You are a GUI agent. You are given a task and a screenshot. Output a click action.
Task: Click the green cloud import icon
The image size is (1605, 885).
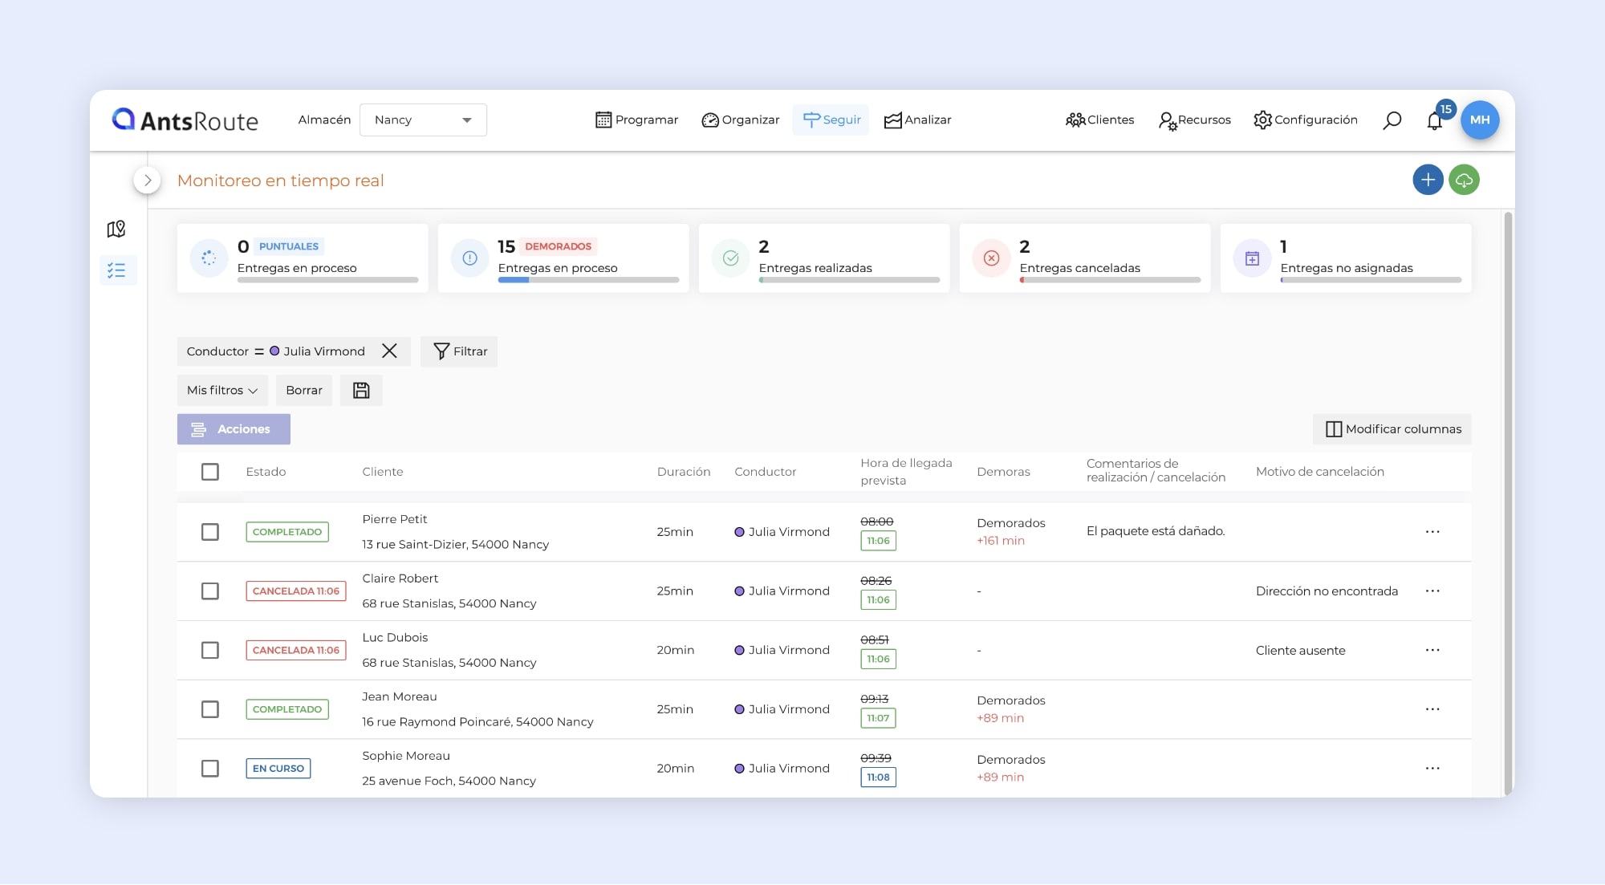(1465, 180)
